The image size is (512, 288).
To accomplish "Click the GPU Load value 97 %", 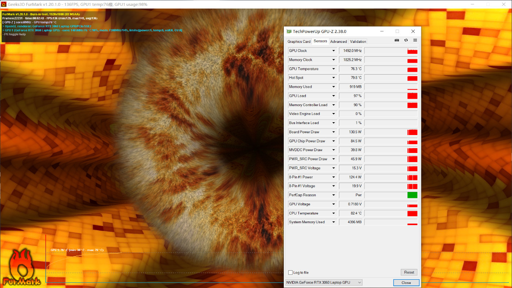I will click(351, 96).
